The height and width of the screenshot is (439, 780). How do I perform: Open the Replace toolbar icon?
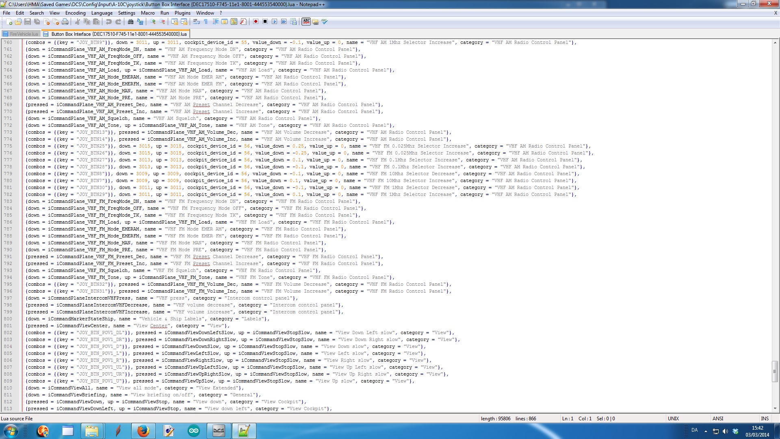(x=140, y=22)
